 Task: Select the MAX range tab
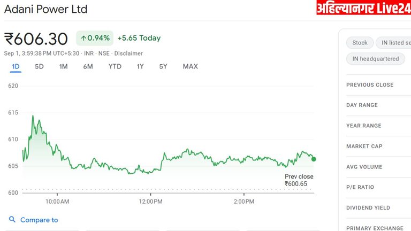(x=190, y=66)
